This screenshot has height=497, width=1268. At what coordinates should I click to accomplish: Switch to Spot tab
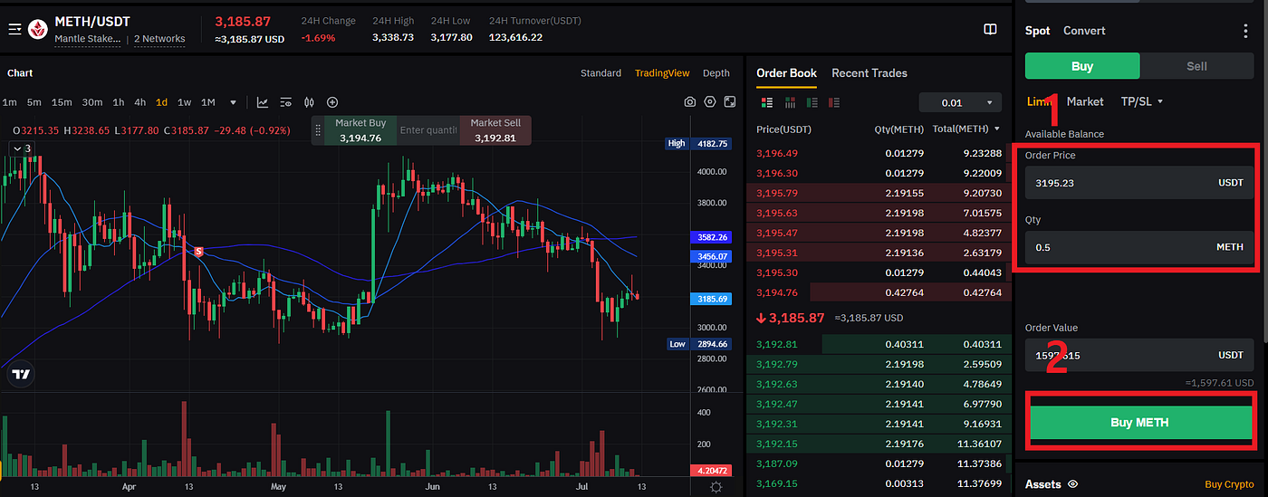(x=1038, y=30)
